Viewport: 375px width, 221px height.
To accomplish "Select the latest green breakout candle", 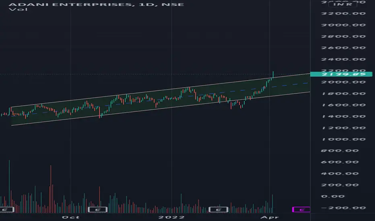I will click(273, 74).
